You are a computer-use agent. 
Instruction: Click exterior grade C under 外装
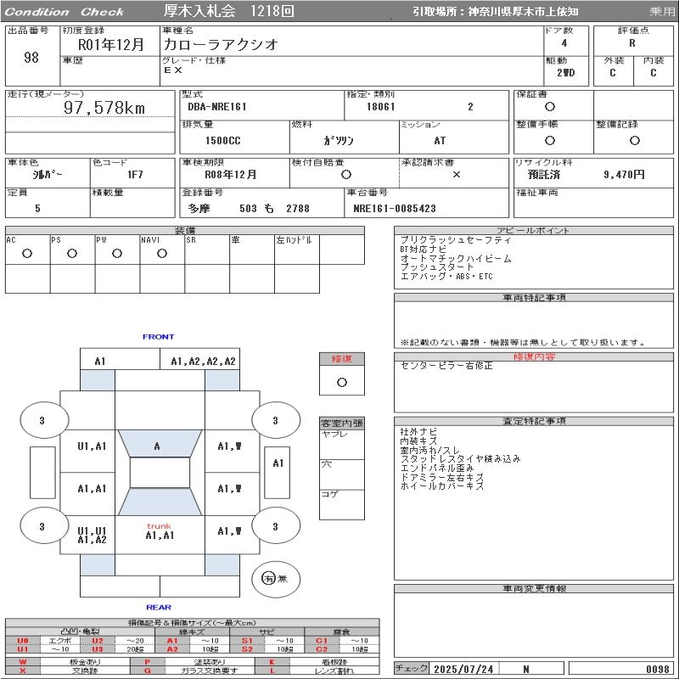click(x=613, y=73)
